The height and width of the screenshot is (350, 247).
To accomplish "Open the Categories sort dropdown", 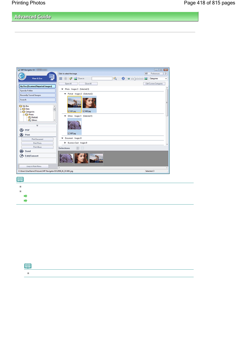I will coord(158,79).
